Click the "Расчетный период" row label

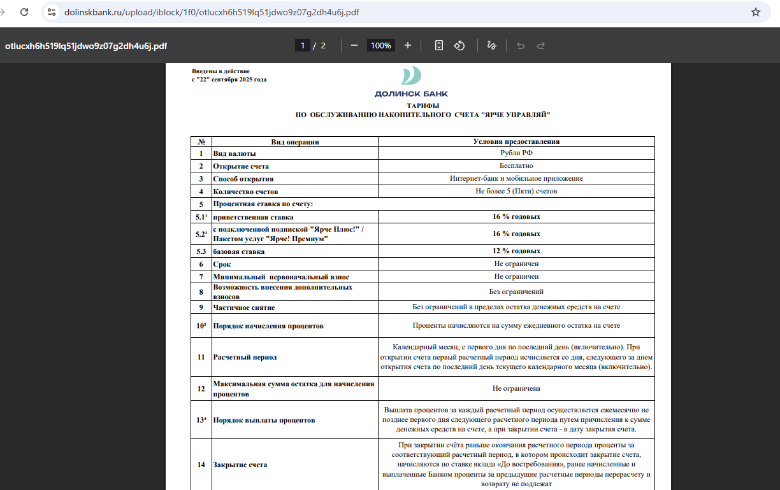click(245, 357)
